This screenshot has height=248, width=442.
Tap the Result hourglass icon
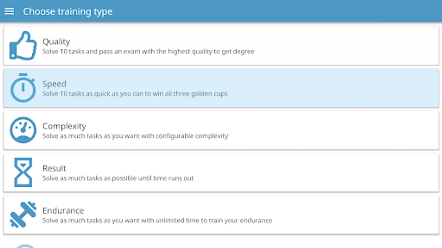[x=23, y=172]
